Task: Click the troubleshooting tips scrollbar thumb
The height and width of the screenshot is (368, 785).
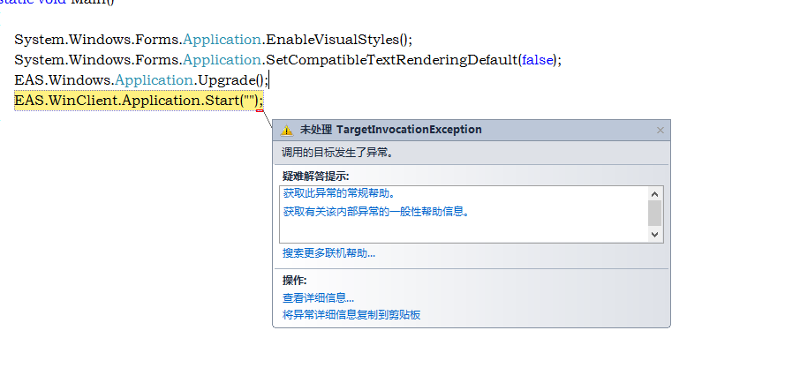Action: click(654, 213)
